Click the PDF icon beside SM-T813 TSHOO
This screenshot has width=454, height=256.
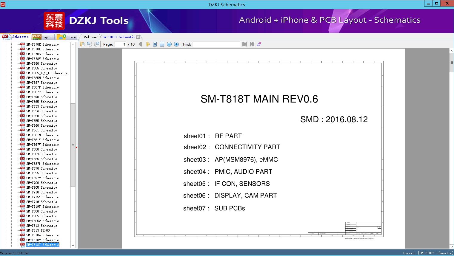point(22,230)
